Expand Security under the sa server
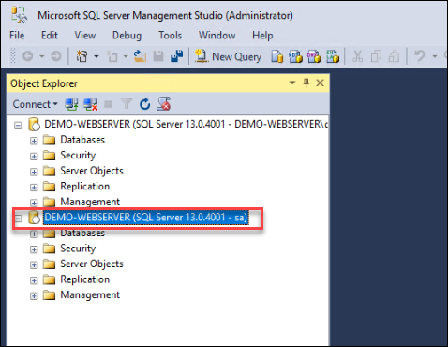This screenshot has height=347, width=448. (34, 249)
